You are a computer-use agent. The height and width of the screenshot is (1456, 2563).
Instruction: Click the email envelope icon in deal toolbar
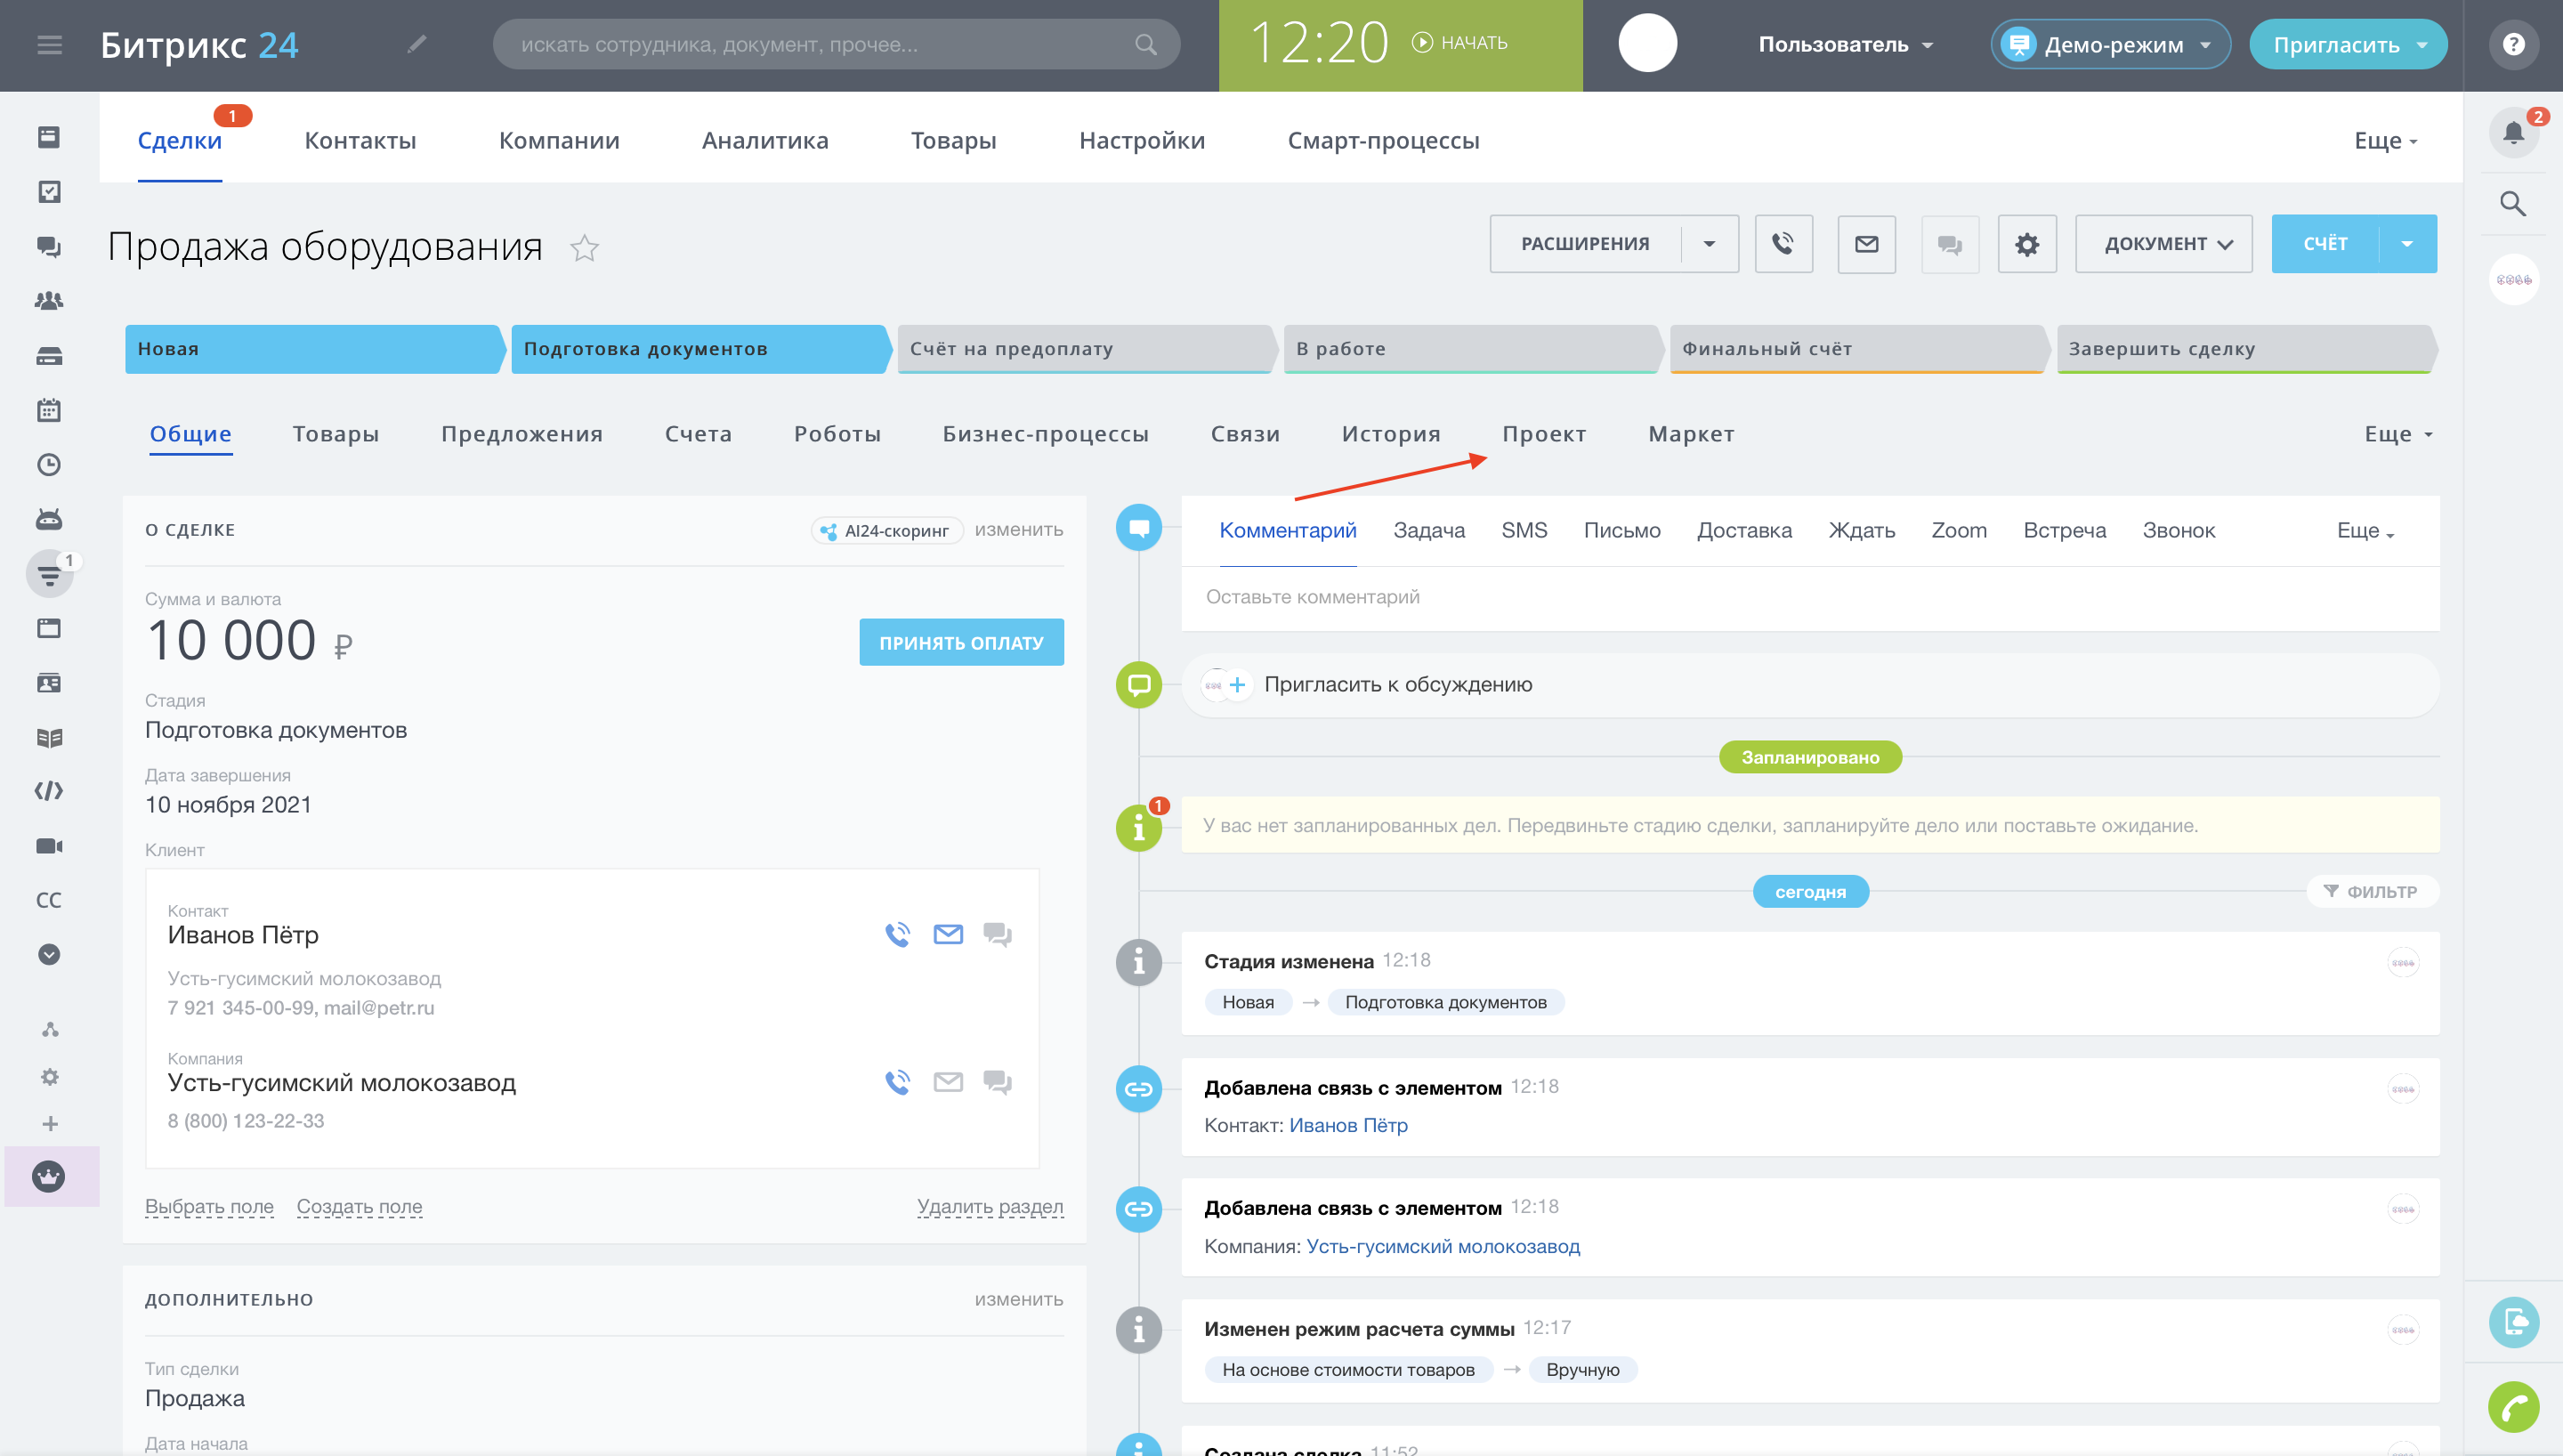(x=1866, y=244)
